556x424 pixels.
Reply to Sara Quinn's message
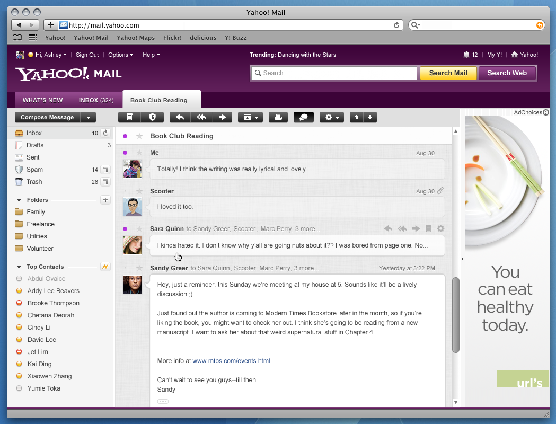tap(389, 228)
